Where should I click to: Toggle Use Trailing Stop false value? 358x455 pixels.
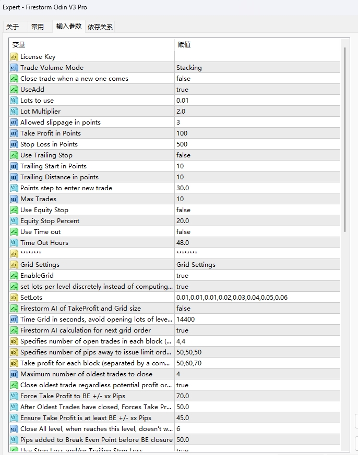[257, 155]
